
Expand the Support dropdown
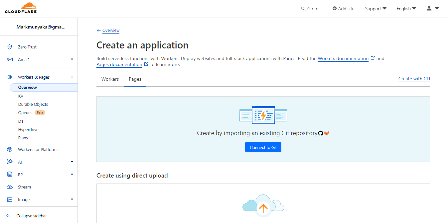click(375, 9)
